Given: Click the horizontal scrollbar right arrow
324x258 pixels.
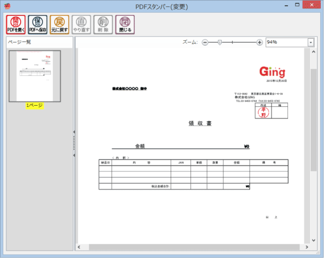Looking at the screenshot, I should click(x=307, y=247).
